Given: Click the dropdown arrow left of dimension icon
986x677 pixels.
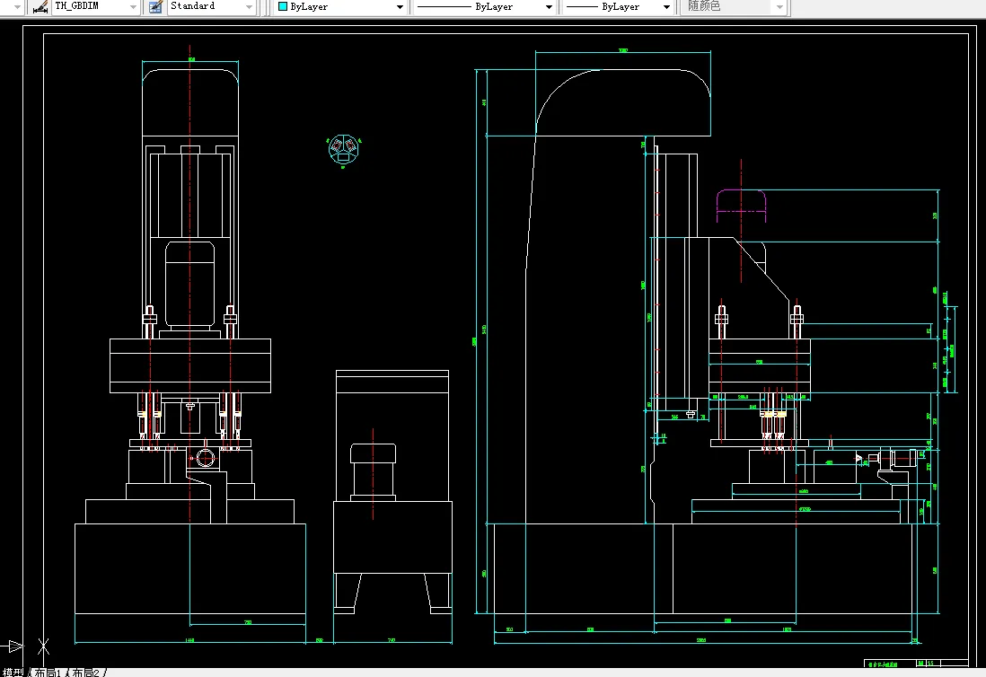Looking at the screenshot, I should 17,7.
